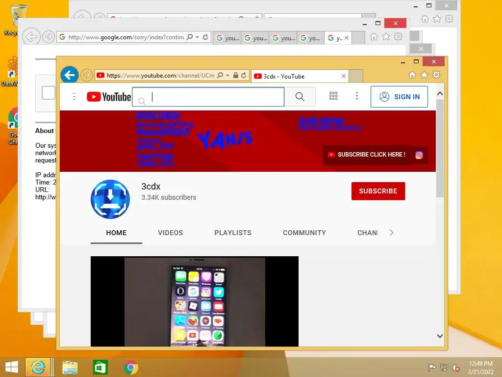Viewport: 502px width, 377px height.
Task: Close the 3cdx - YouTube tab
Action: coord(344,76)
